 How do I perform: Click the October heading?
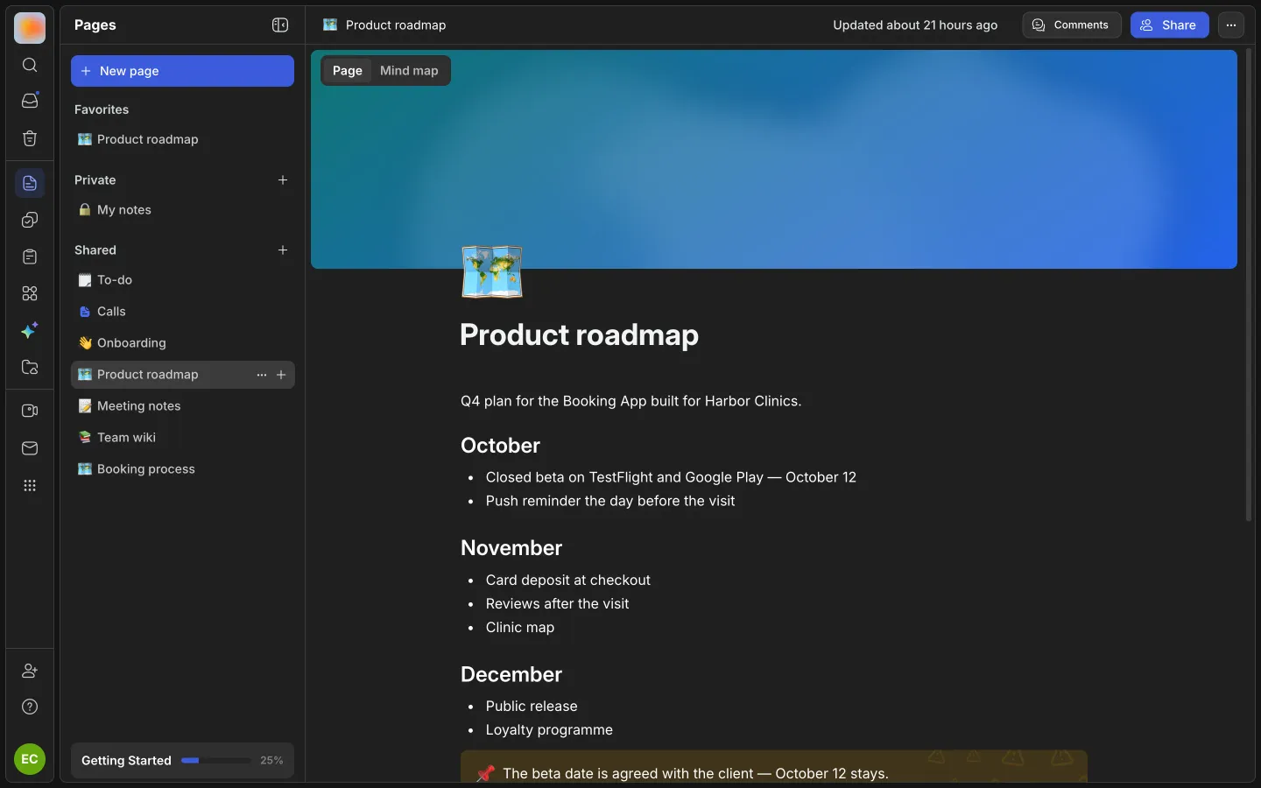(x=500, y=446)
